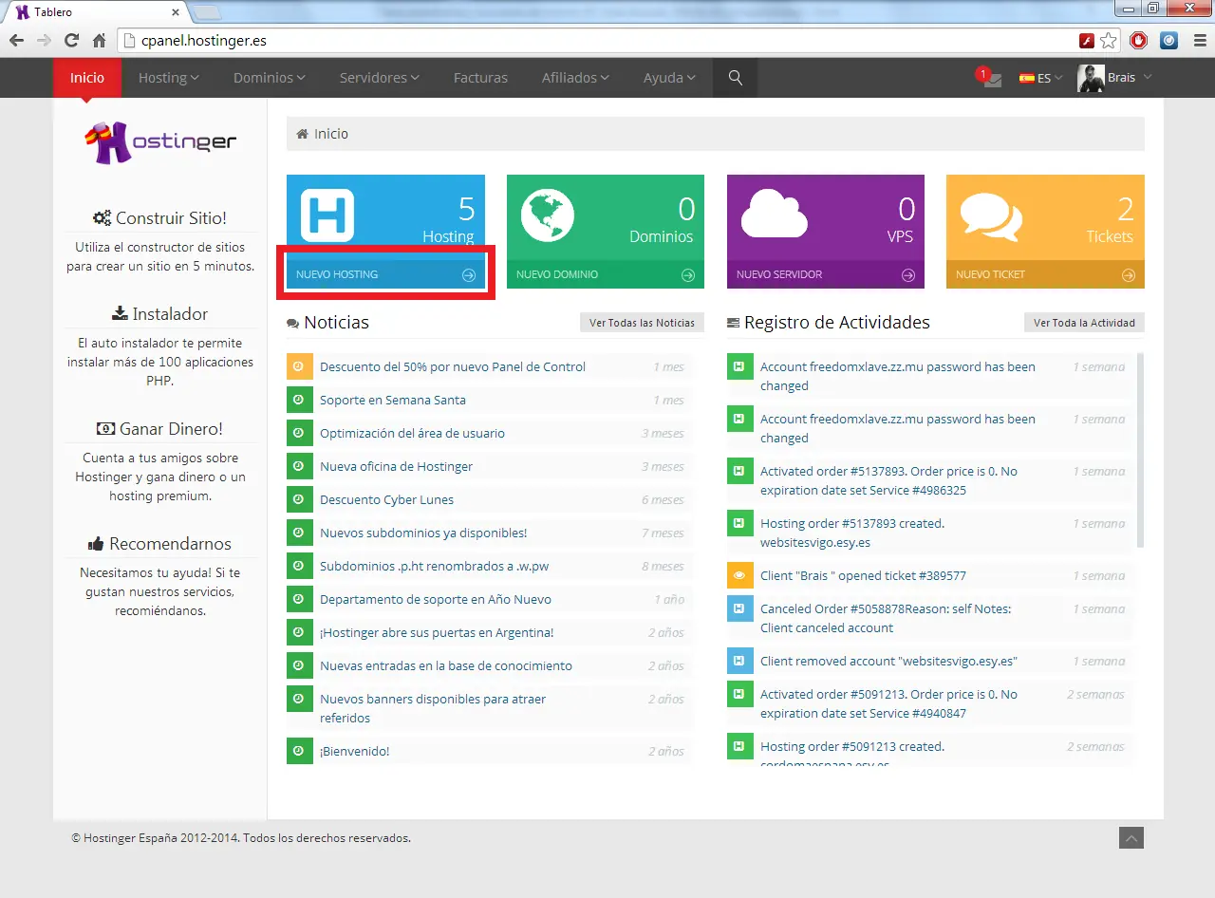Click the Nuevo Hosting button
Screen dimensions: 1215x898
point(385,274)
